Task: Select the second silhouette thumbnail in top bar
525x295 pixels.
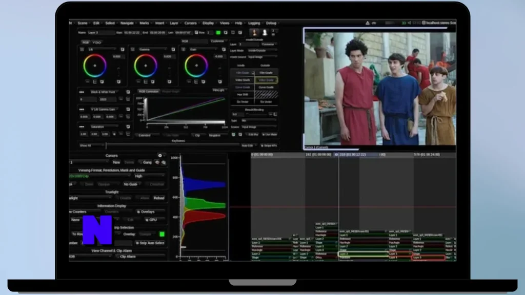Action: pyautogui.click(x=265, y=32)
